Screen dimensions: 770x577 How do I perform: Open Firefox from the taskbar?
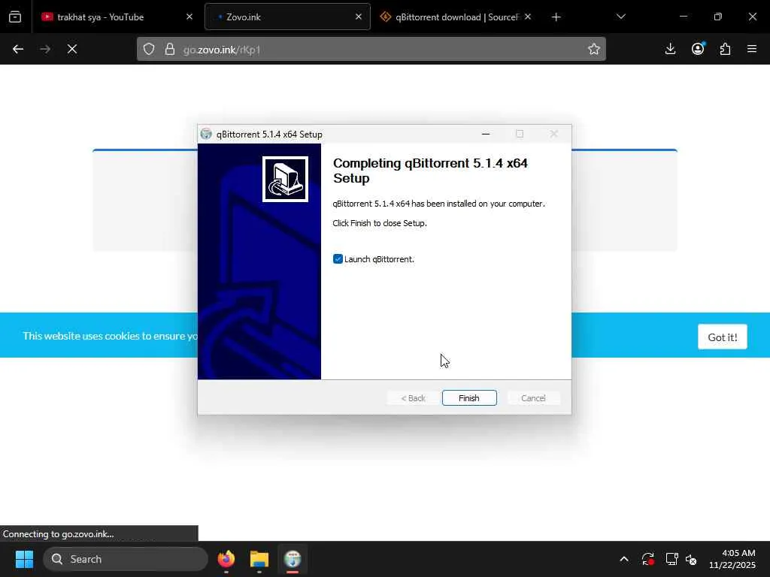tap(226, 559)
